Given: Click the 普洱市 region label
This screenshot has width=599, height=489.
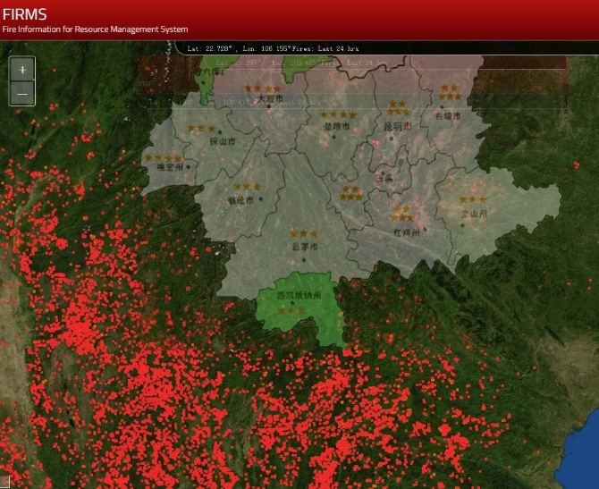Looking at the screenshot, I should tap(305, 246).
